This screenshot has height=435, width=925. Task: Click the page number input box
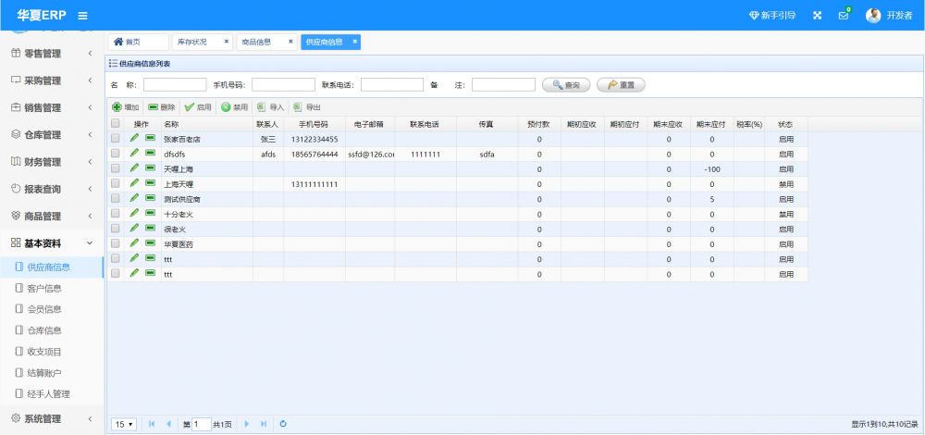click(x=201, y=424)
